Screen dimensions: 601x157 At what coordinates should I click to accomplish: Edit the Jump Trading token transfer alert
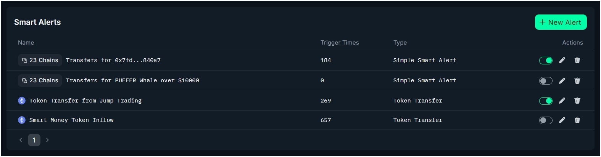coord(562,101)
